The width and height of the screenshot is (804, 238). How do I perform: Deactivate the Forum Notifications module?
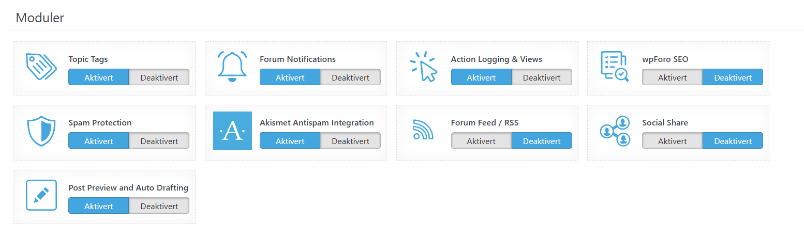350,77
